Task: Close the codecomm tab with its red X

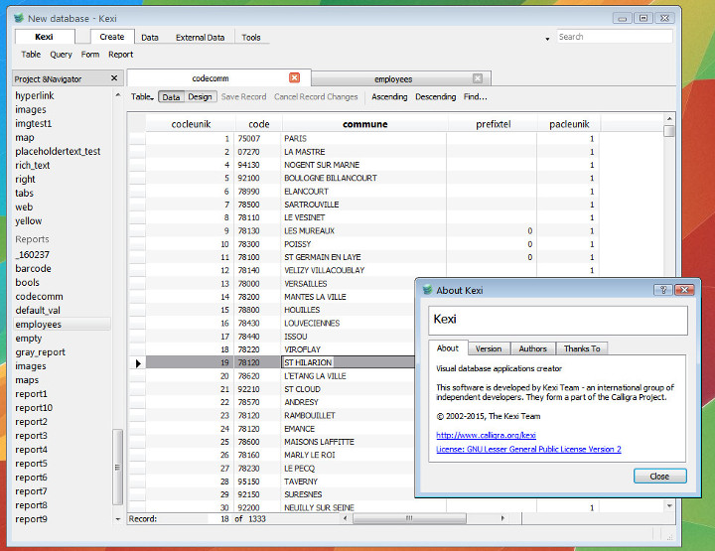Action: click(294, 78)
